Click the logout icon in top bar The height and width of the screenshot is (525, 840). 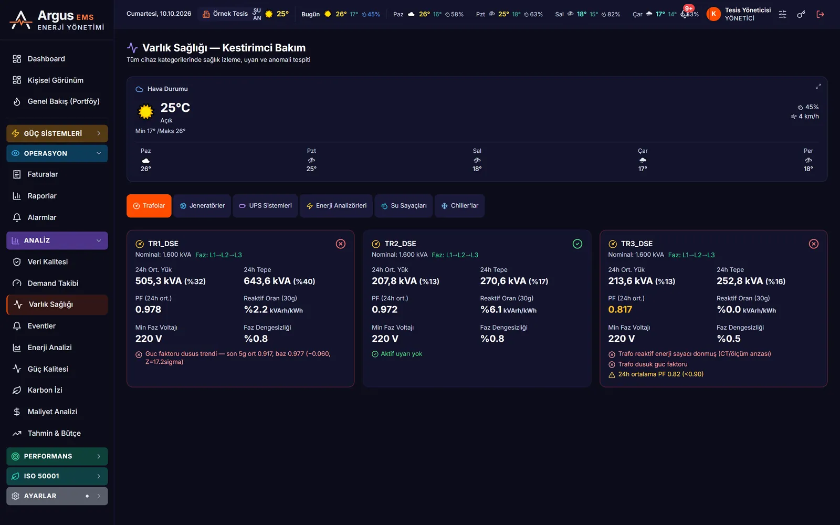click(820, 14)
